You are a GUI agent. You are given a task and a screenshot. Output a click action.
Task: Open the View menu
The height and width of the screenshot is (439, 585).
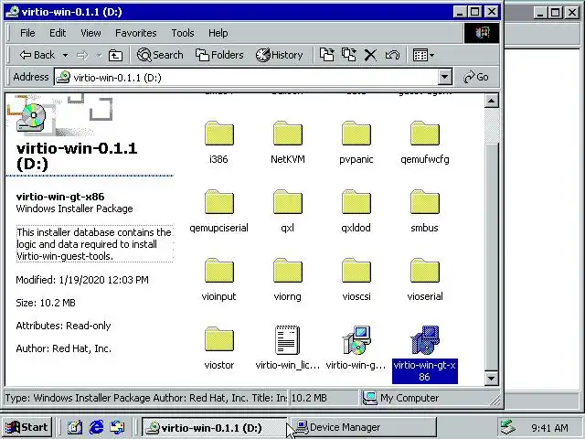tap(90, 33)
